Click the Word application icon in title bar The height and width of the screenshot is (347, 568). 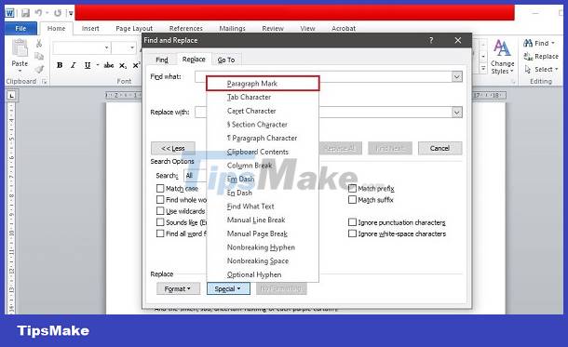9,13
